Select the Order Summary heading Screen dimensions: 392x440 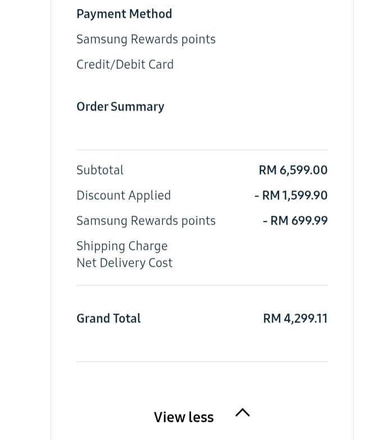(120, 107)
